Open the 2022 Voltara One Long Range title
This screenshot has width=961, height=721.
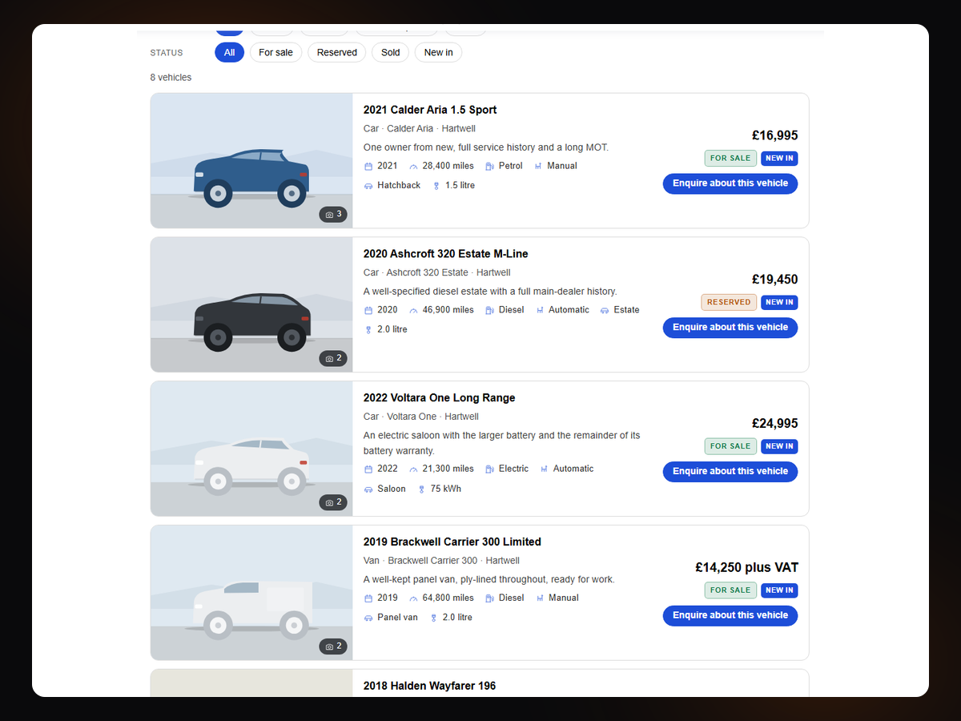click(439, 398)
